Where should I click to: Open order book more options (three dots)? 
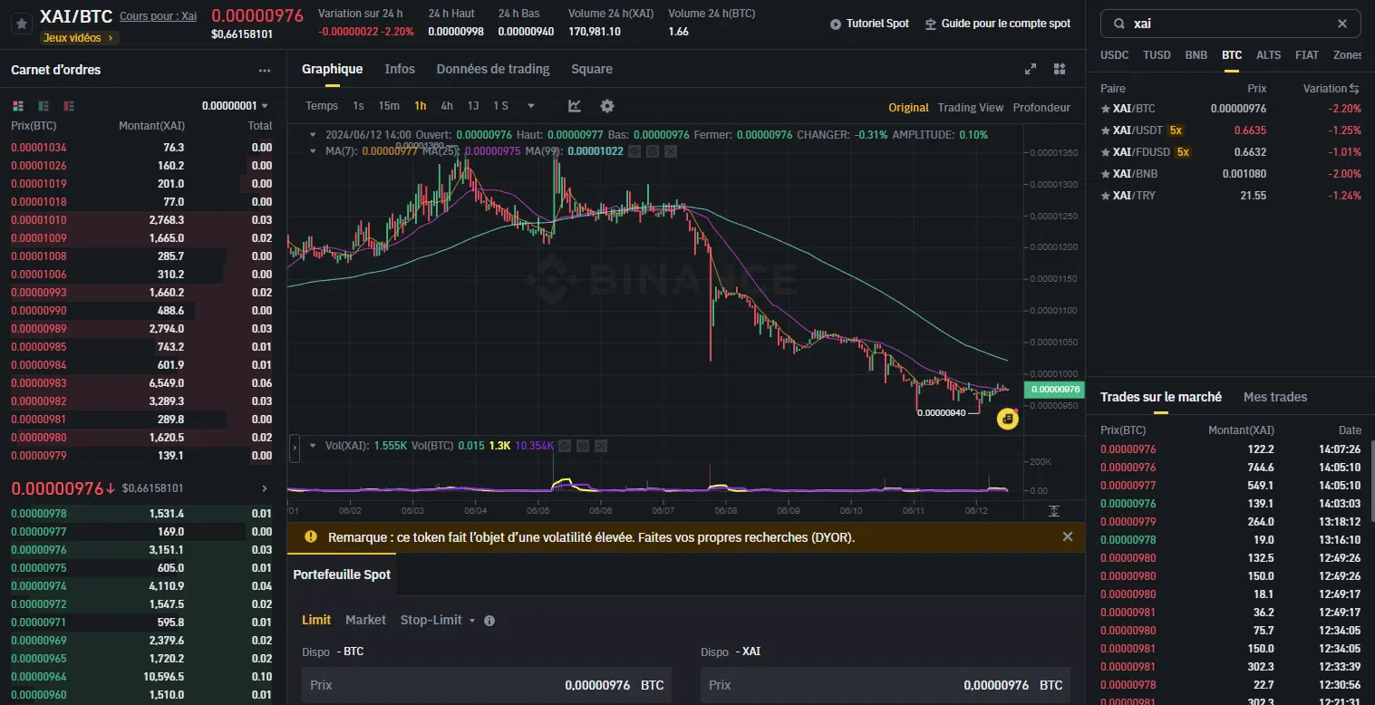(x=265, y=70)
